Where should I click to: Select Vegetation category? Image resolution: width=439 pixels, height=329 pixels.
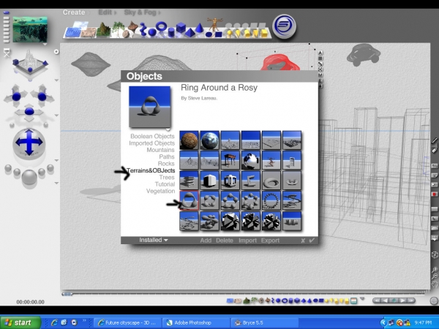[x=160, y=191]
